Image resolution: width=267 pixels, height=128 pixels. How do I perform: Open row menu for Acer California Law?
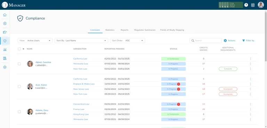tap(250, 79)
